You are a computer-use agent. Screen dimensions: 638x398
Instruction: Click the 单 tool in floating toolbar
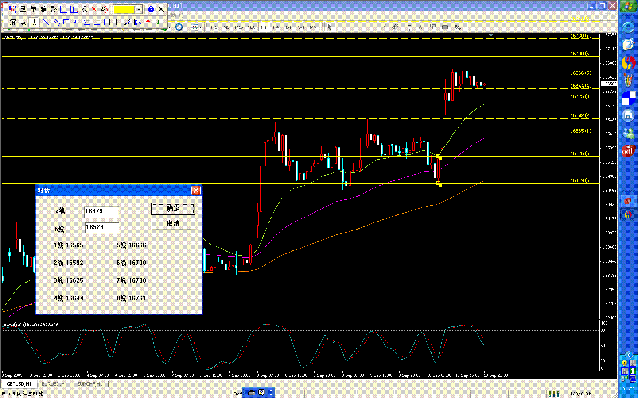tap(33, 9)
